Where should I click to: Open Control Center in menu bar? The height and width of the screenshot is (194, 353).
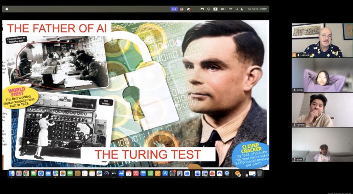[242, 9]
